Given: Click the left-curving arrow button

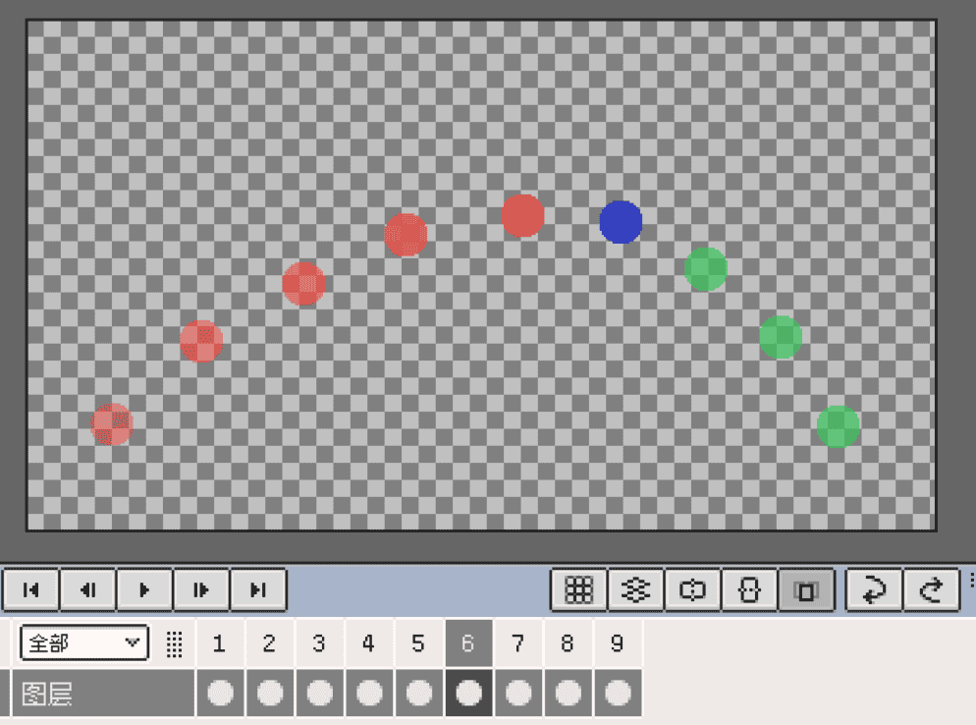Looking at the screenshot, I should (x=875, y=589).
